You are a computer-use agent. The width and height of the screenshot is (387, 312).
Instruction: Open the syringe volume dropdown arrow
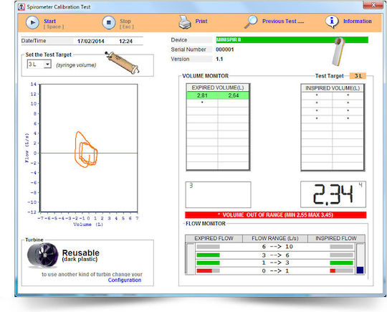point(47,65)
